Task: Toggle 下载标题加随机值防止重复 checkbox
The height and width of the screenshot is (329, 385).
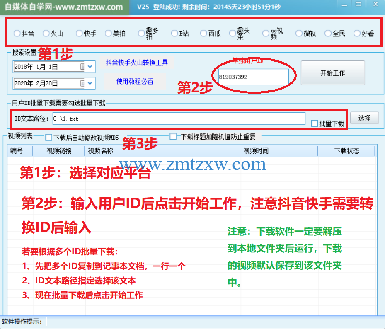Action: [x=173, y=136]
